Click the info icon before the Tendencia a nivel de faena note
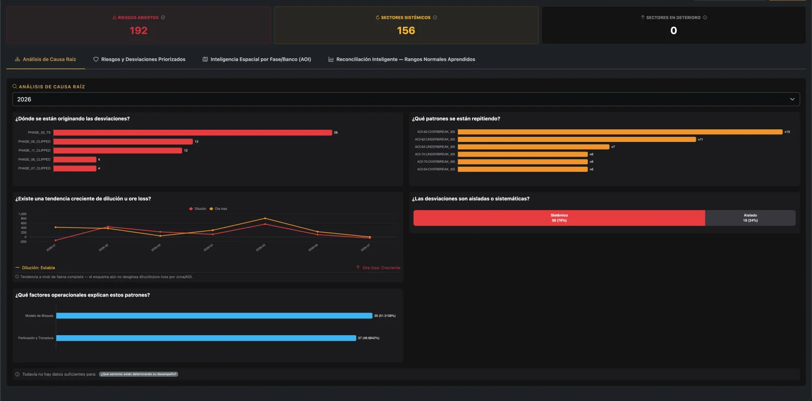This screenshot has height=401, width=812. click(17, 277)
